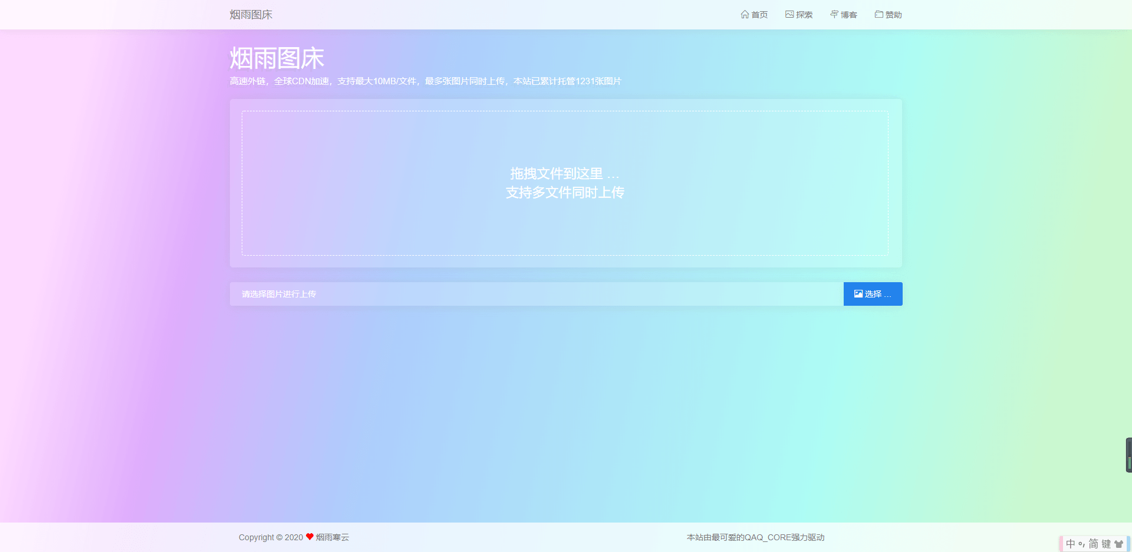The image size is (1132, 552).
Task: Toggle the IME 中 Chinese/English mode
Action: coord(1071,544)
